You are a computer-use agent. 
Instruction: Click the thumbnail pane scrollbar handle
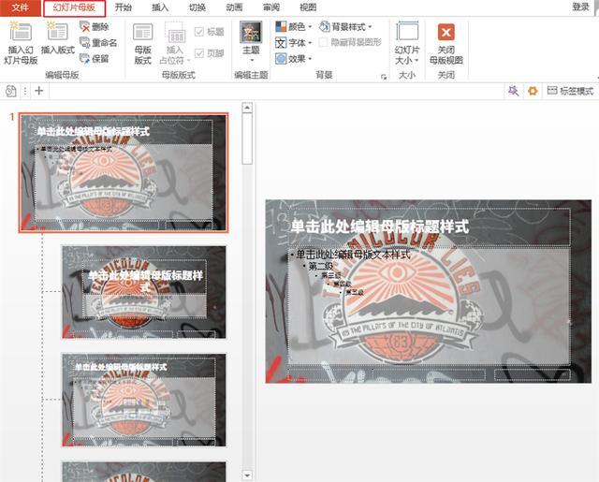coord(247,139)
